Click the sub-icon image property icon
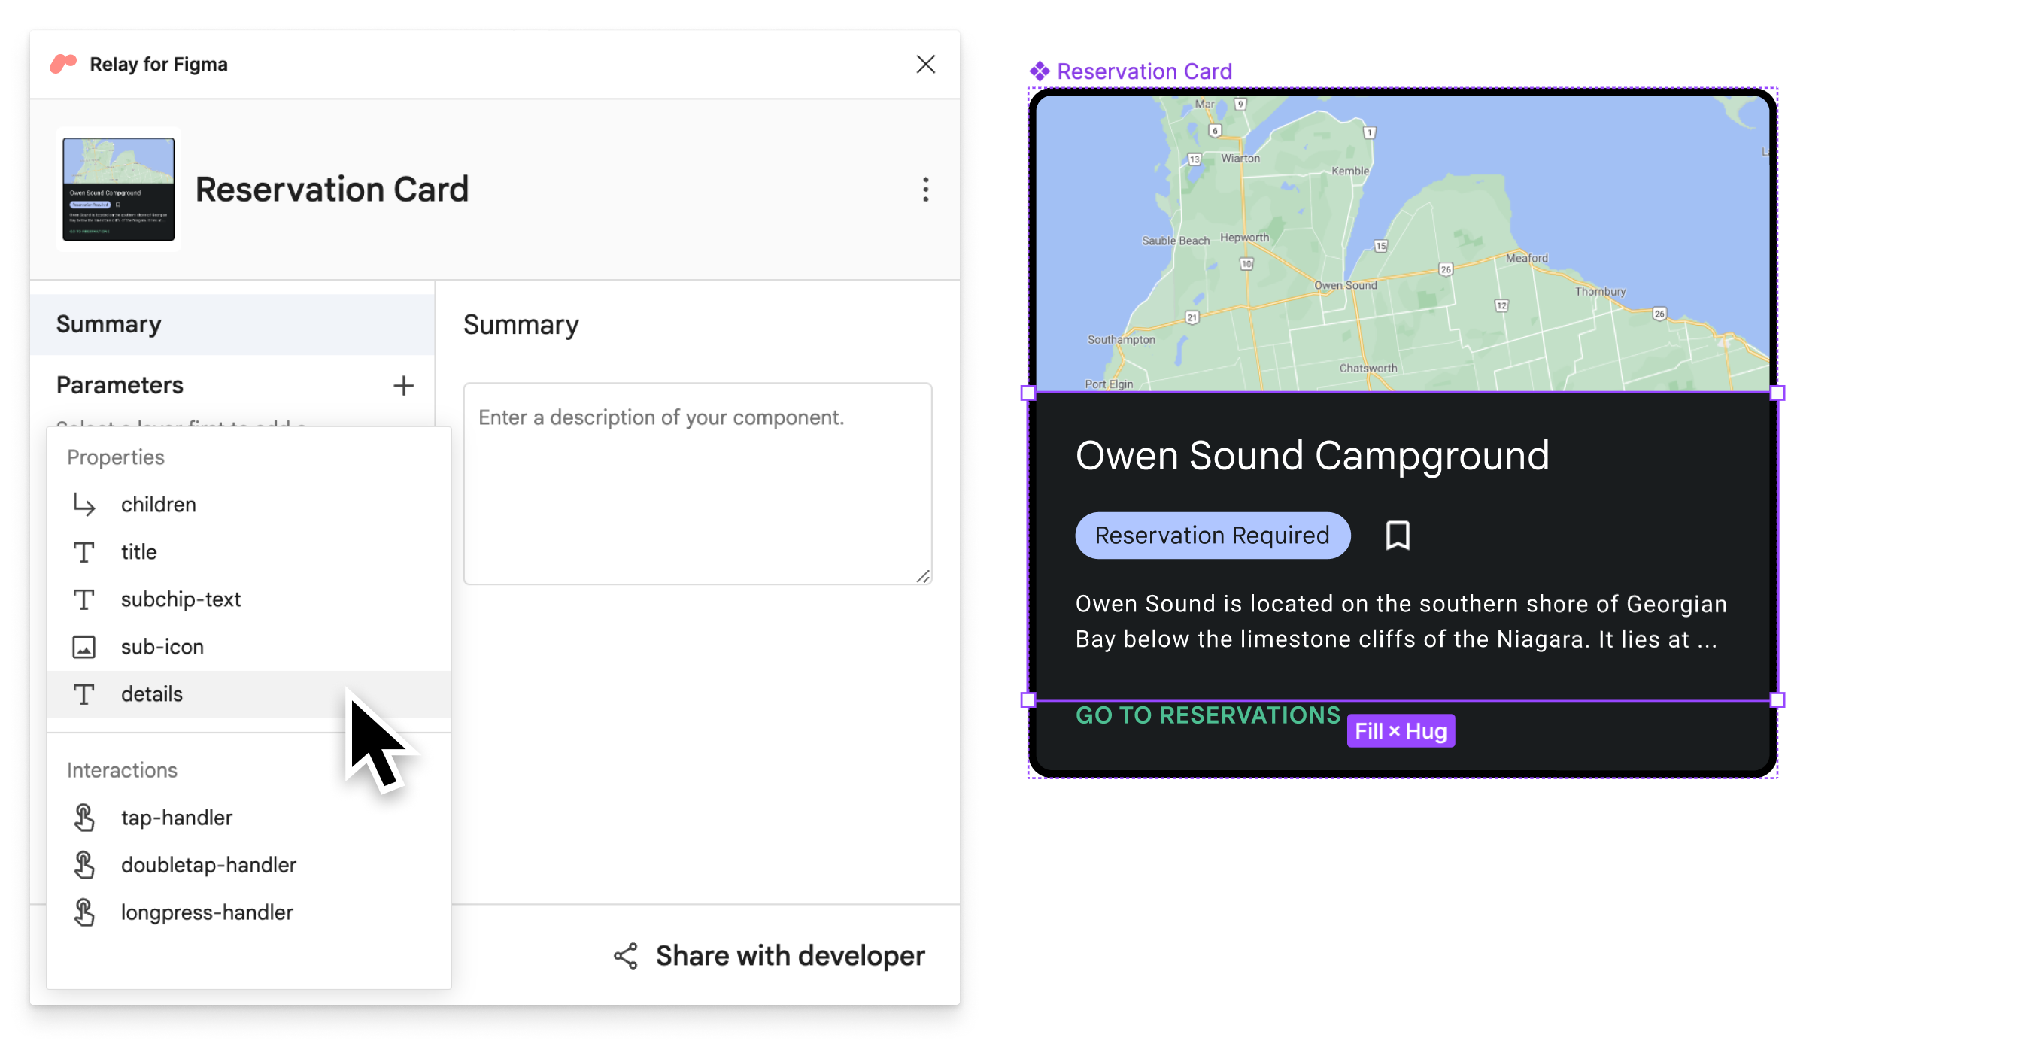The width and height of the screenshot is (2040, 1050). click(x=84, y=645)
